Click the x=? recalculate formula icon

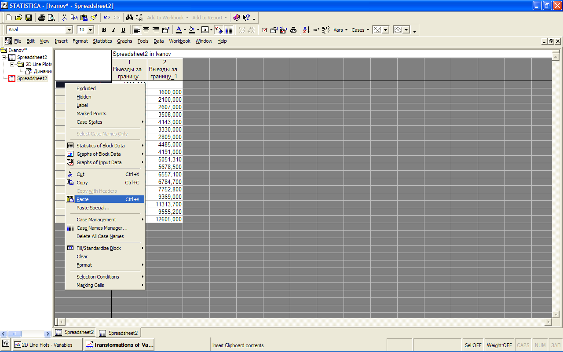point(316,30)
